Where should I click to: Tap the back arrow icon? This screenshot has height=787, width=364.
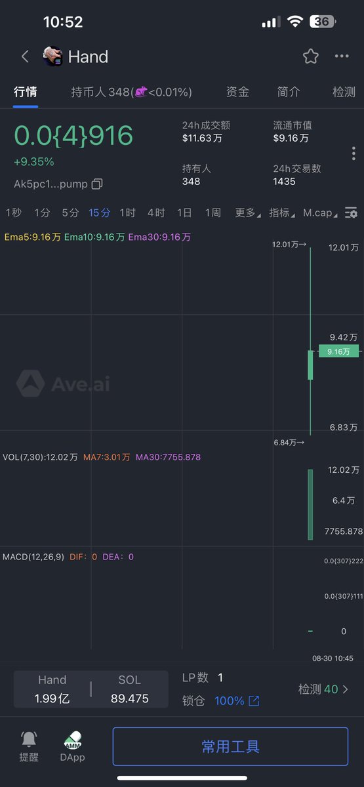point(25,56)
